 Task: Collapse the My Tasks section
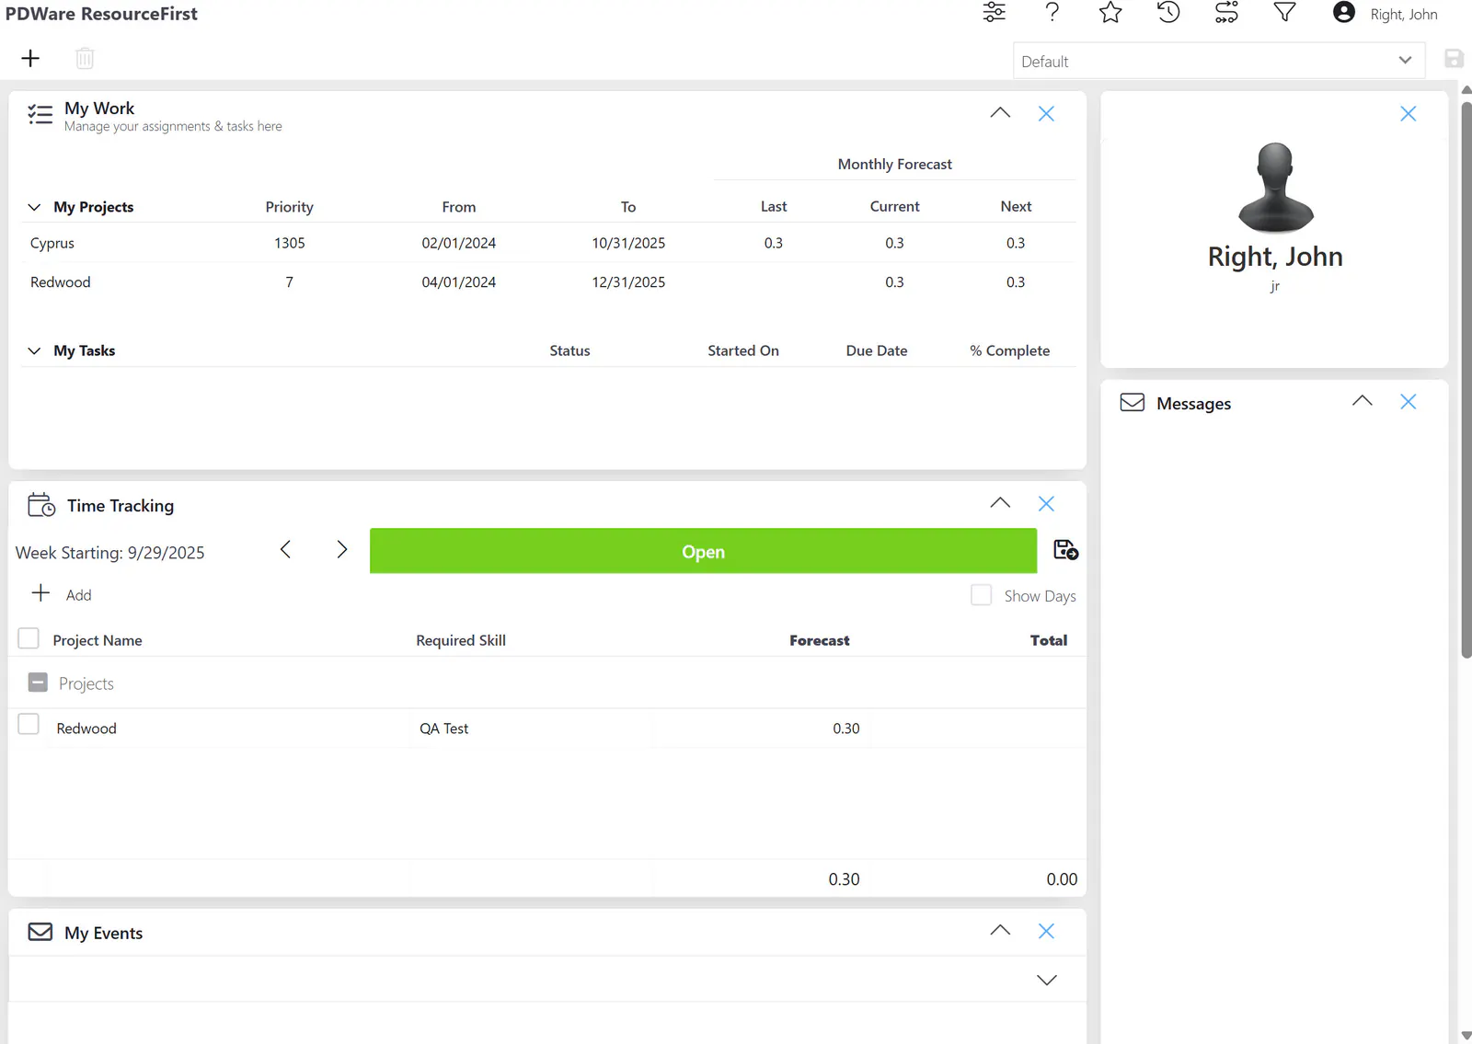34,350
